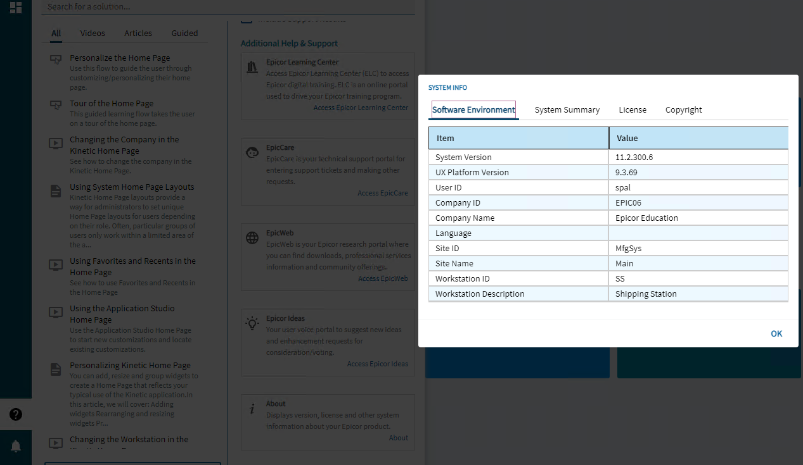
Task: Click the video icon beside Using the Application Studio
Action: click(x=56, y=312)
